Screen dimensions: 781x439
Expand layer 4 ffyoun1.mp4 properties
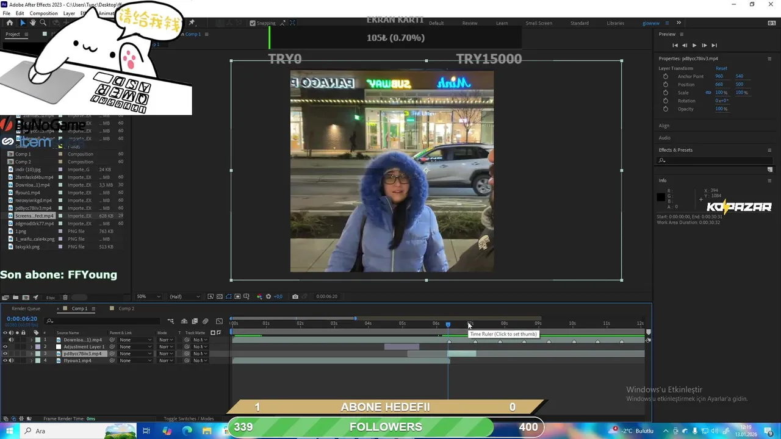[x=31, y=360]
